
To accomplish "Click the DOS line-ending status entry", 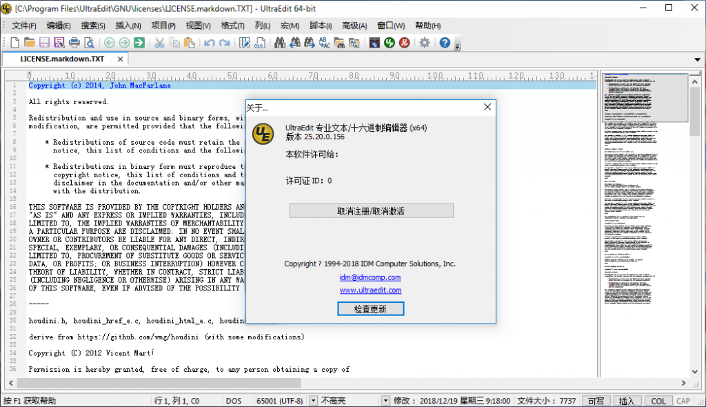I will [x=234, y=401].
